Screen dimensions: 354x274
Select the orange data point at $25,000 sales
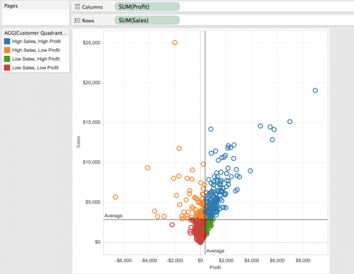tap(175, 43)
